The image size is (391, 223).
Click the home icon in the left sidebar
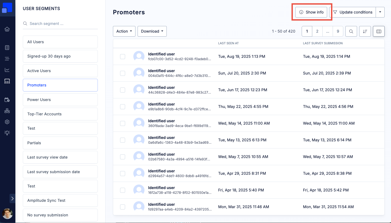pyautogui.click(x=7, y=29)
